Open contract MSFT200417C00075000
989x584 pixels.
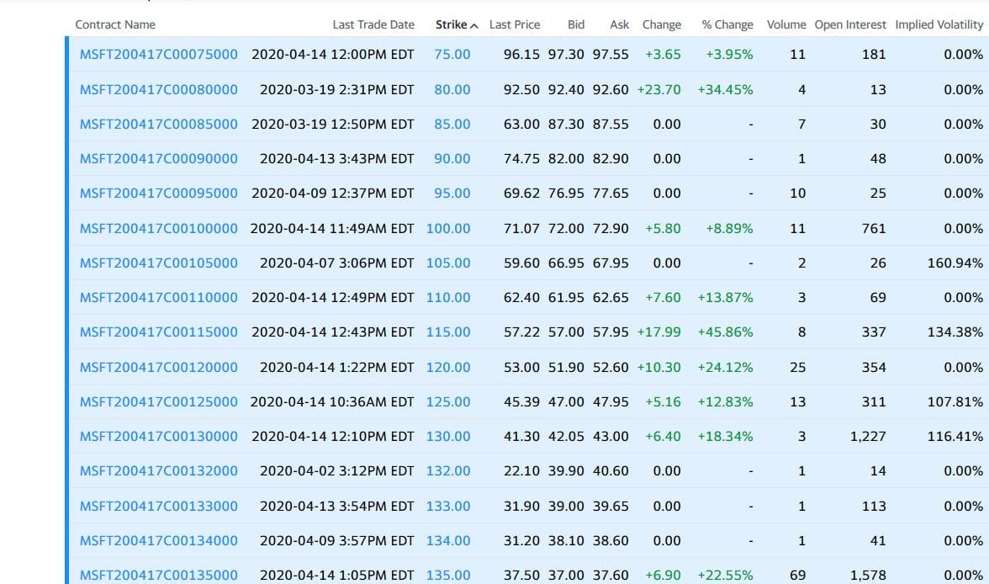pyautogui.click(x=158, y=54)
